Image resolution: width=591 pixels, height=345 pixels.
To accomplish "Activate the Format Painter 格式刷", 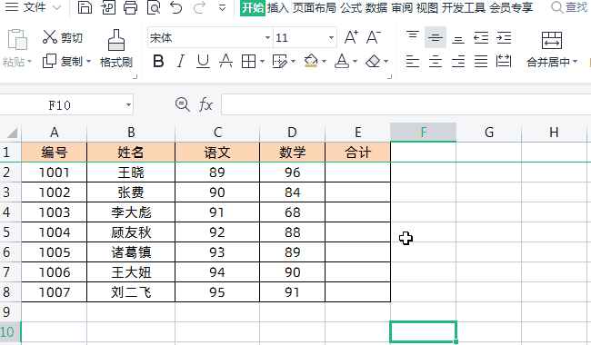I will point(116,49).
